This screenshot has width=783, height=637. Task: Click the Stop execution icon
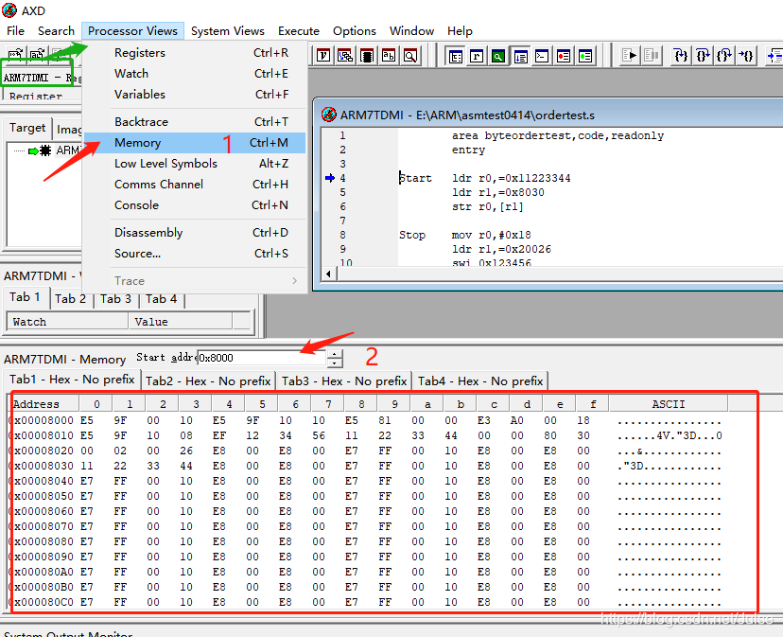tap(652, 56)
